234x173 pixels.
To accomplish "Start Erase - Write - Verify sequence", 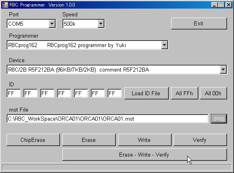I will pos(145,155).
